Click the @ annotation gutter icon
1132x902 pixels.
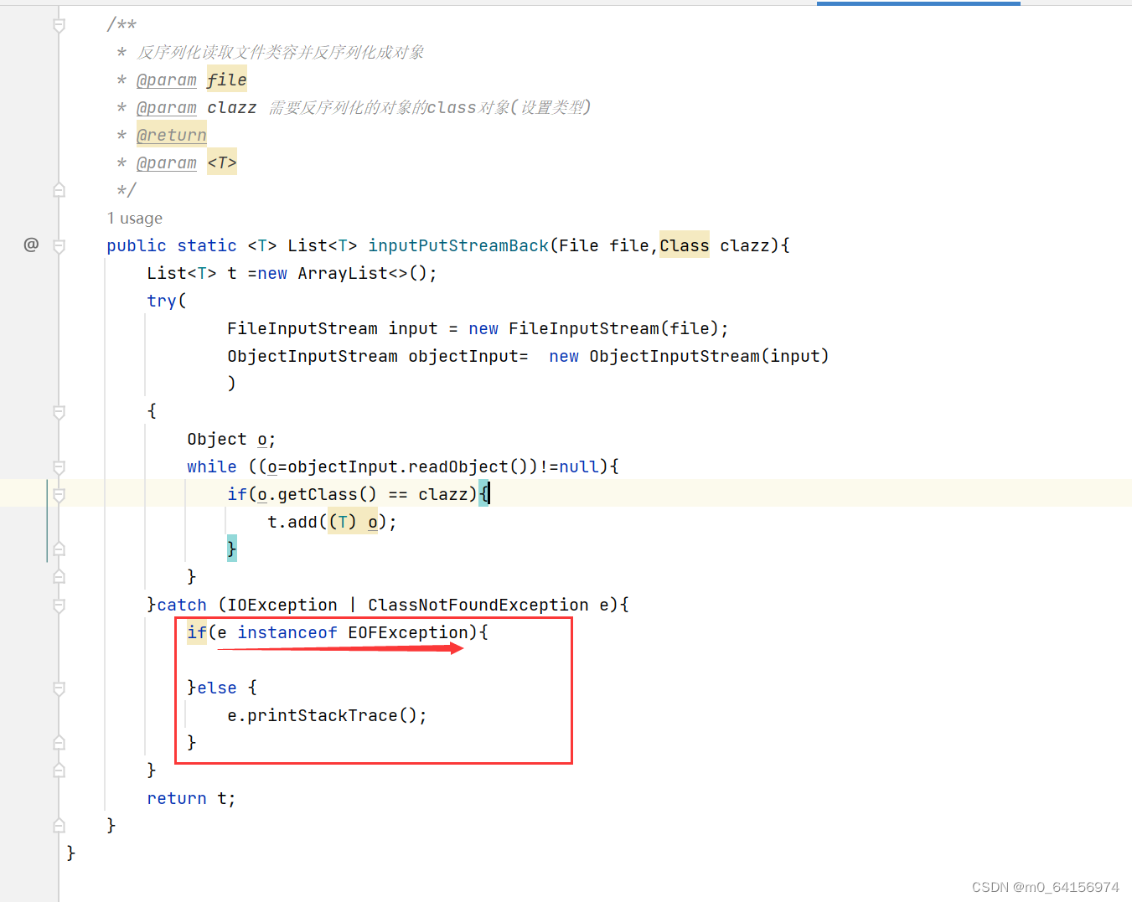pos(31,245)
